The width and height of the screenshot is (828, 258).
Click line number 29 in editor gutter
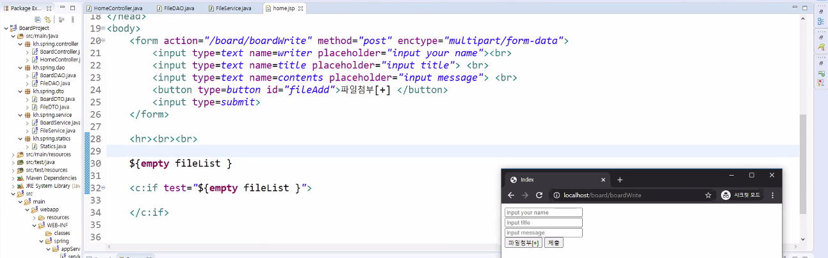click(95, 151)
